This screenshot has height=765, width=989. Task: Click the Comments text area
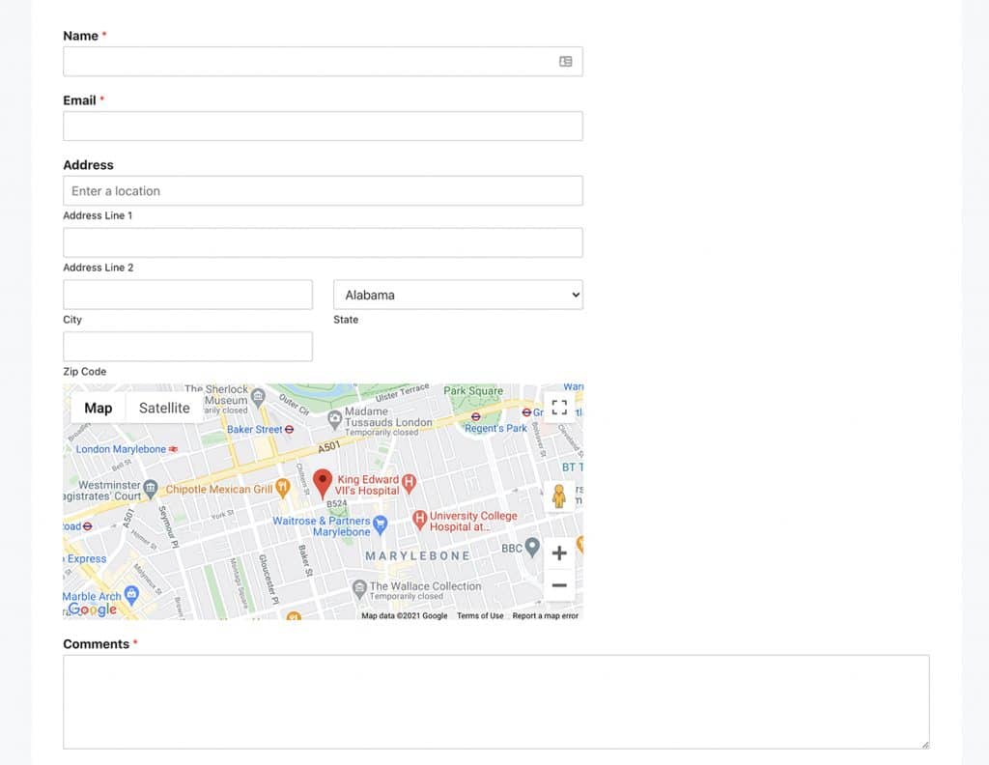[496, 700]
